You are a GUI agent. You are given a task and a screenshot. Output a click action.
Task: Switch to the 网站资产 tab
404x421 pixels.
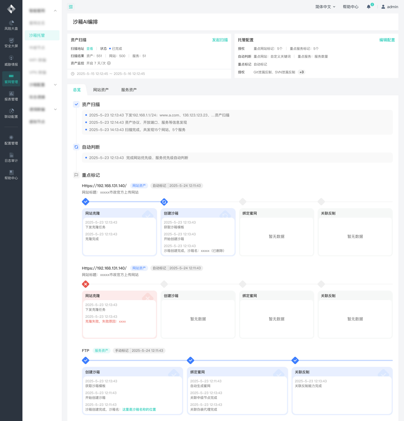[101, 90]
